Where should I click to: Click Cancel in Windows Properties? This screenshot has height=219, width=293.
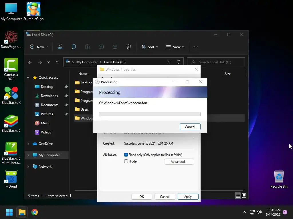click(x=165, y=197)
